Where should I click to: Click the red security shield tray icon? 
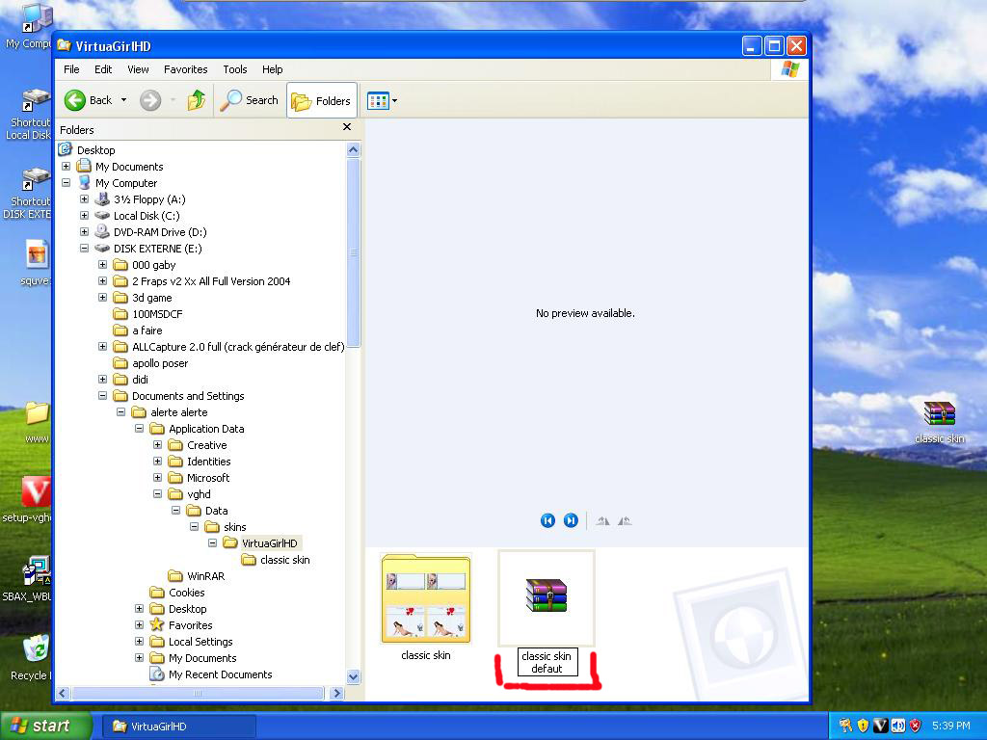916,726
